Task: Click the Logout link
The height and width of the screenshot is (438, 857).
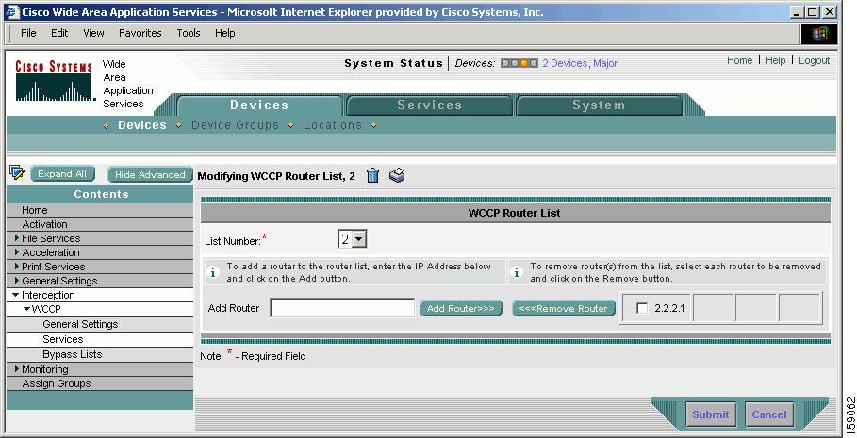Action: coord(815,60)
